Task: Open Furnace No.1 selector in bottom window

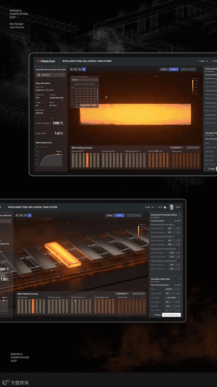Action: click(x=123, y=293)
